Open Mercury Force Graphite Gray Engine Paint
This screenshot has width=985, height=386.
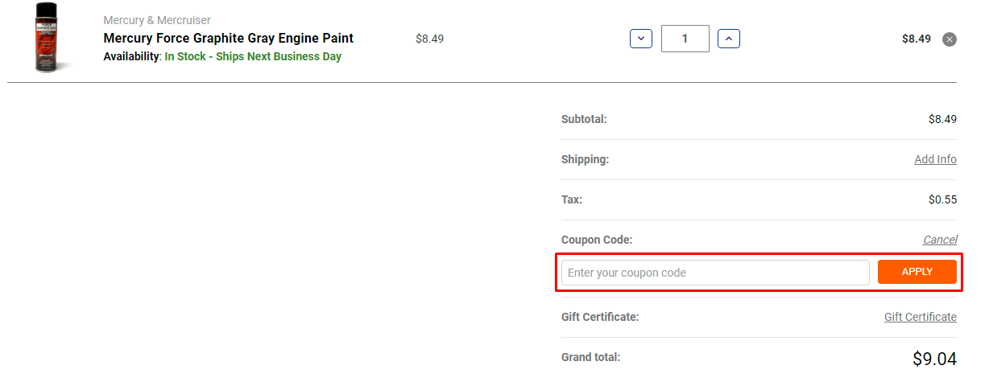[229, 38]
